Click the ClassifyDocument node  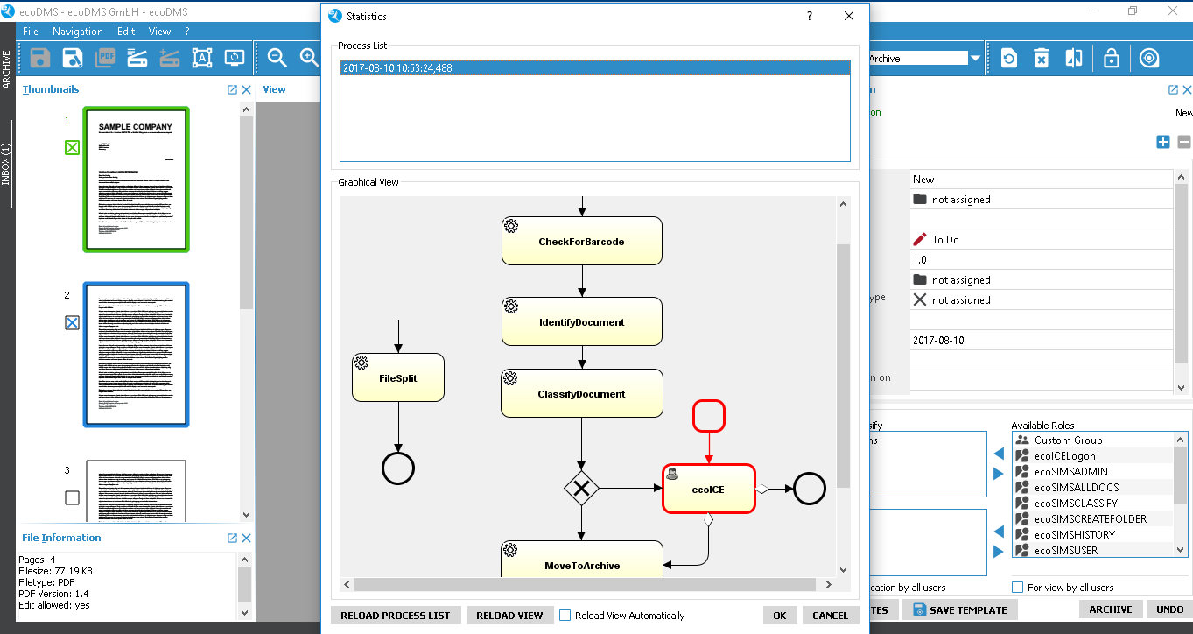581,393
